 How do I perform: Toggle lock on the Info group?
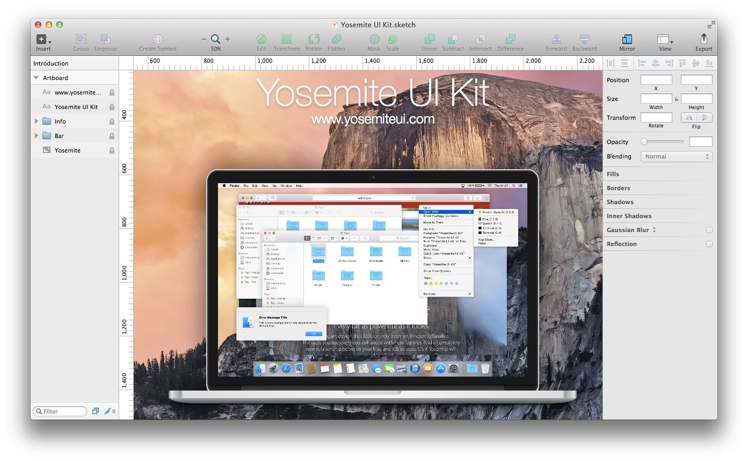[x=112, y=121]
